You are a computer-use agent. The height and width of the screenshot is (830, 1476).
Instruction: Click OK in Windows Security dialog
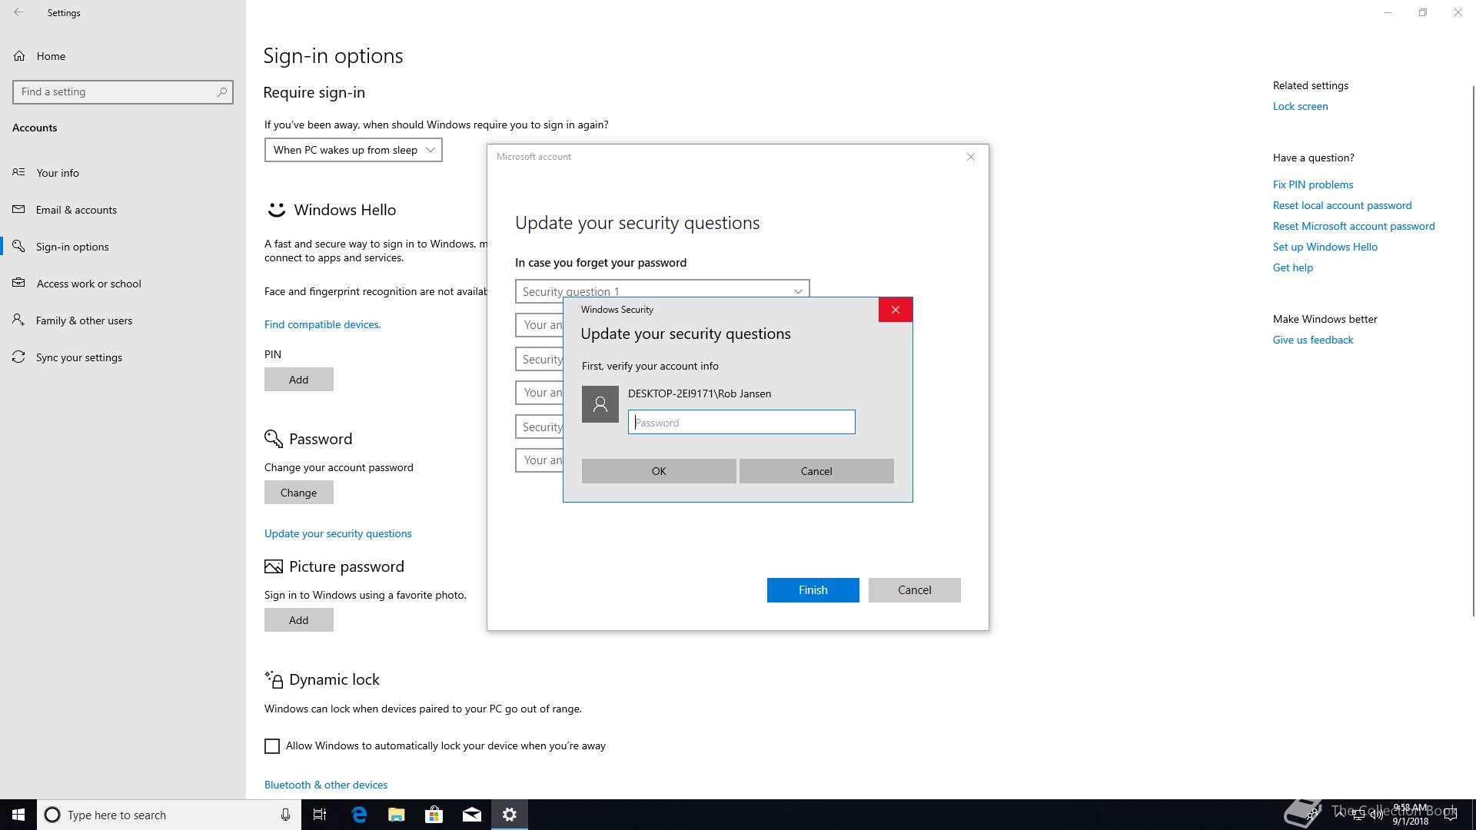click(x=659, y=471)
